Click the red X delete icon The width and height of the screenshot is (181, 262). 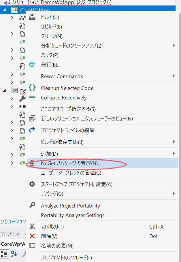point(32,236)
